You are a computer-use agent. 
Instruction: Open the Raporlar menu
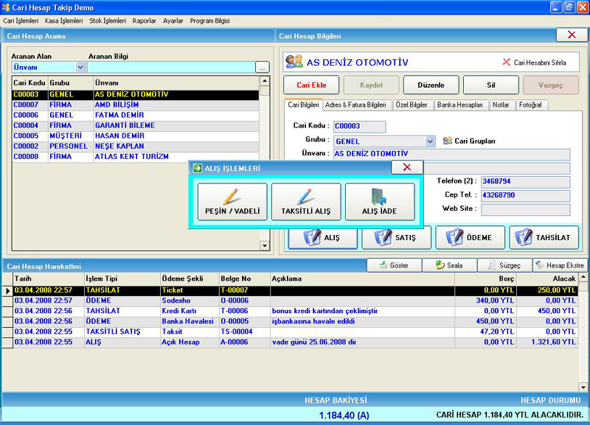[144, 21]
